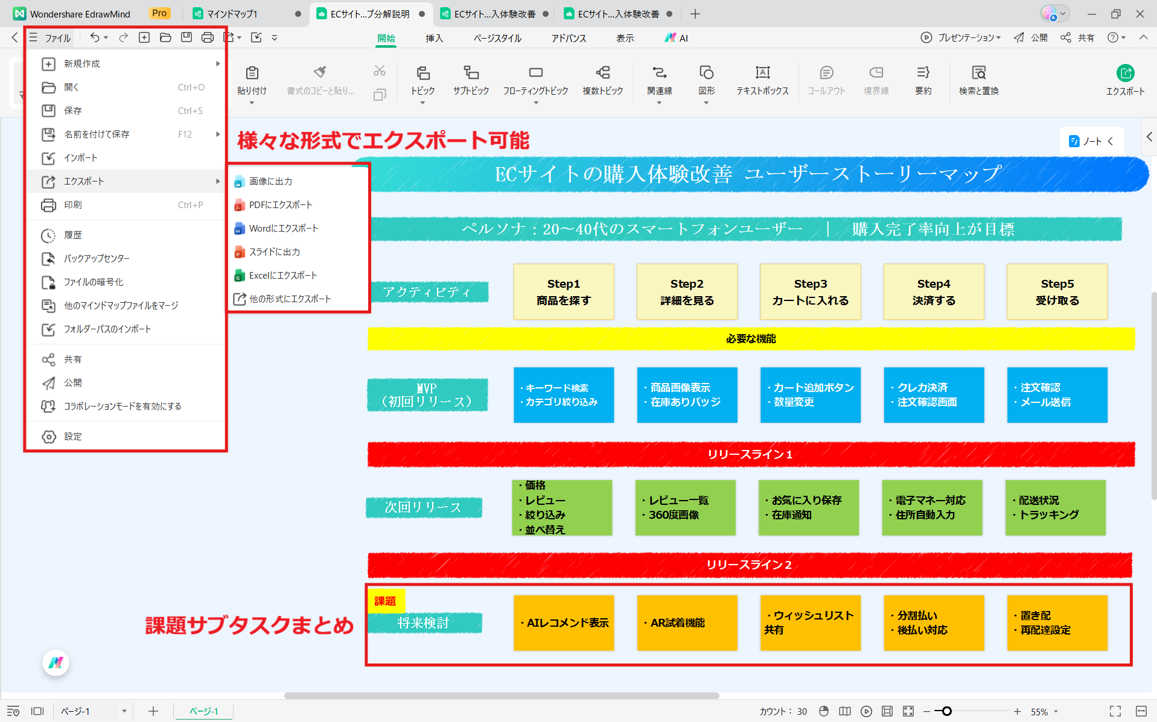Open the アドバンス ribbon tab
The width and height of the screenshot is (1157, 722).
(x=569, y=38)
